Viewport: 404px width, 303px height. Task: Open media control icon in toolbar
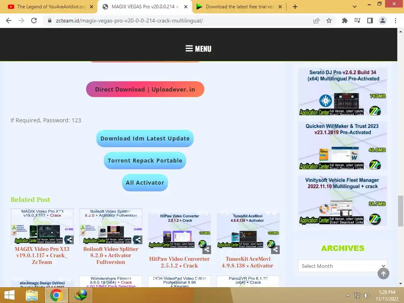click(357, 21)
